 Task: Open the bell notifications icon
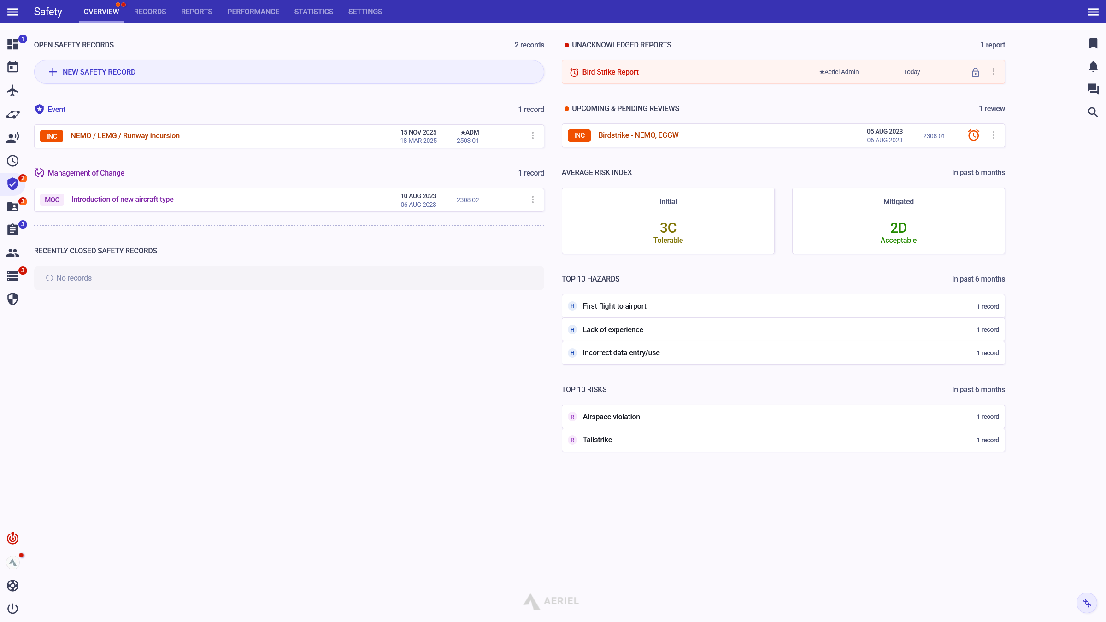click(x=1093, y=66)
